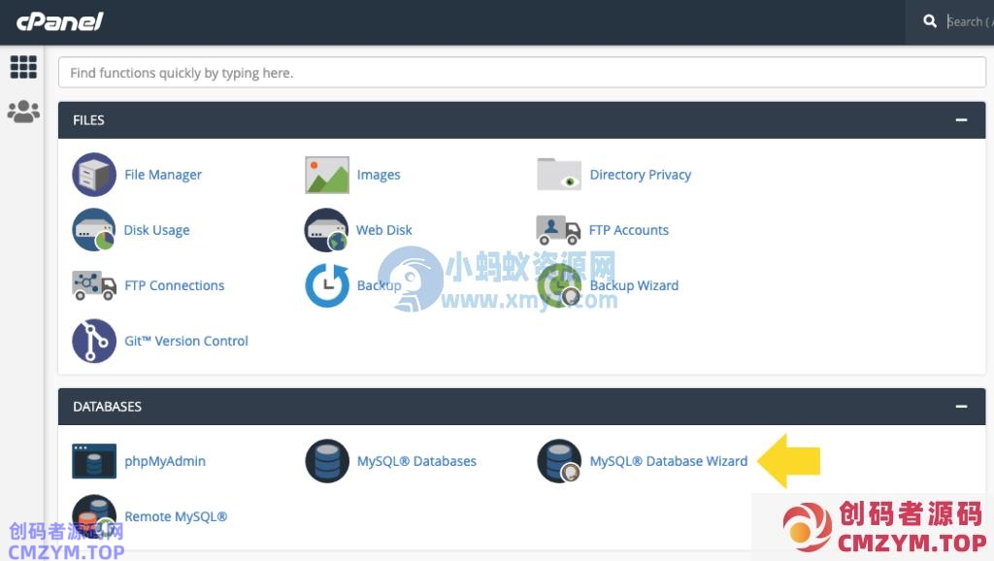Open the home grid view in sidebar
The height and width of the screenshot is (561, 994).
pyautogui.click(x=23, y=67)
